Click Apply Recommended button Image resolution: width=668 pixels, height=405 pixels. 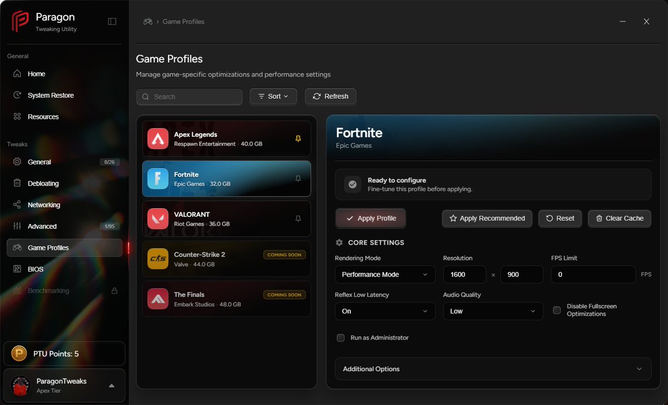[x=487, y=218]
